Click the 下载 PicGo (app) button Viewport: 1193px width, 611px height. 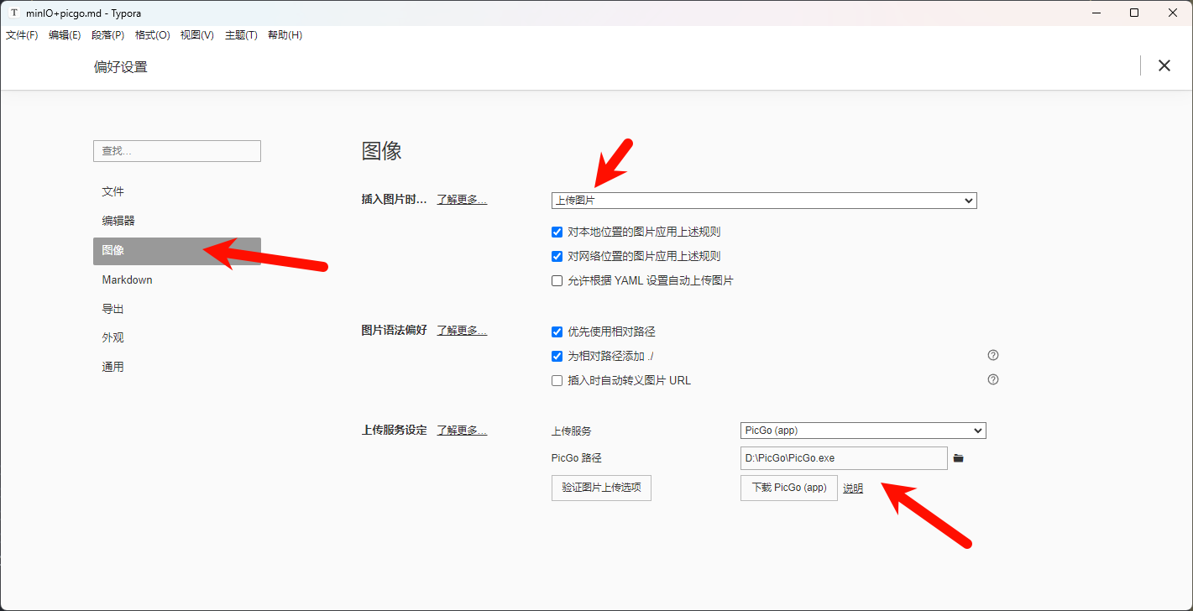pyautogui.click(x=788, y=488)
